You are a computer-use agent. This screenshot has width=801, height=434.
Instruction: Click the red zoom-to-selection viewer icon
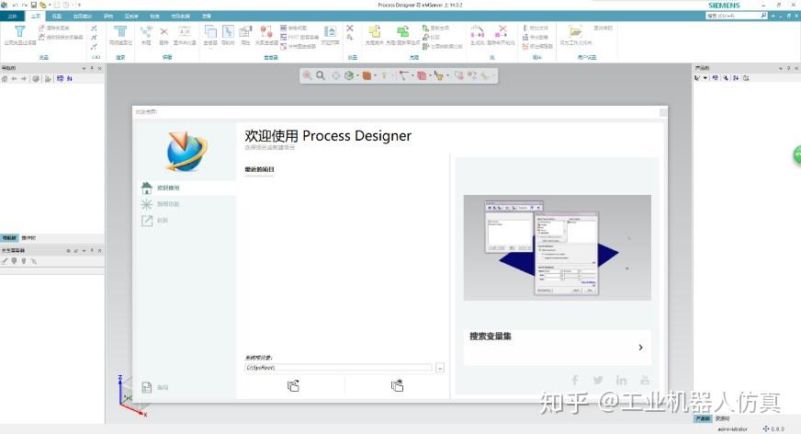pos(307,75)
